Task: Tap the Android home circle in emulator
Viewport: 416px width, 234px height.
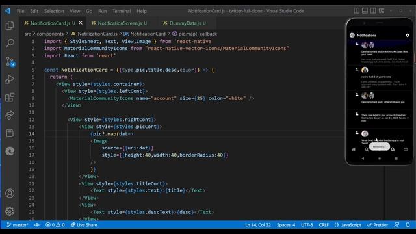Action: point(380,159)
